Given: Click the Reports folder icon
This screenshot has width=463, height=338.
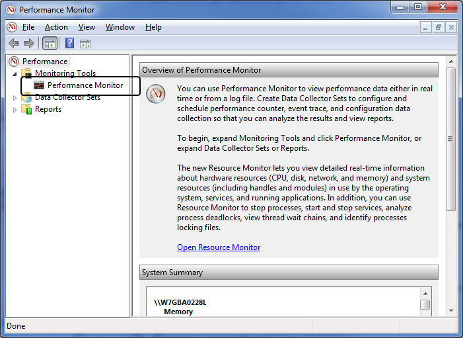Looking at the screenshot, I should 26,109.
